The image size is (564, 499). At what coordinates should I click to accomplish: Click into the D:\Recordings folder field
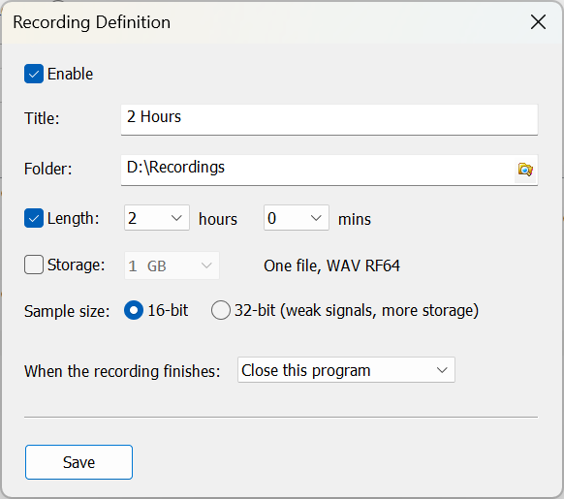click(x=318, y=171)
